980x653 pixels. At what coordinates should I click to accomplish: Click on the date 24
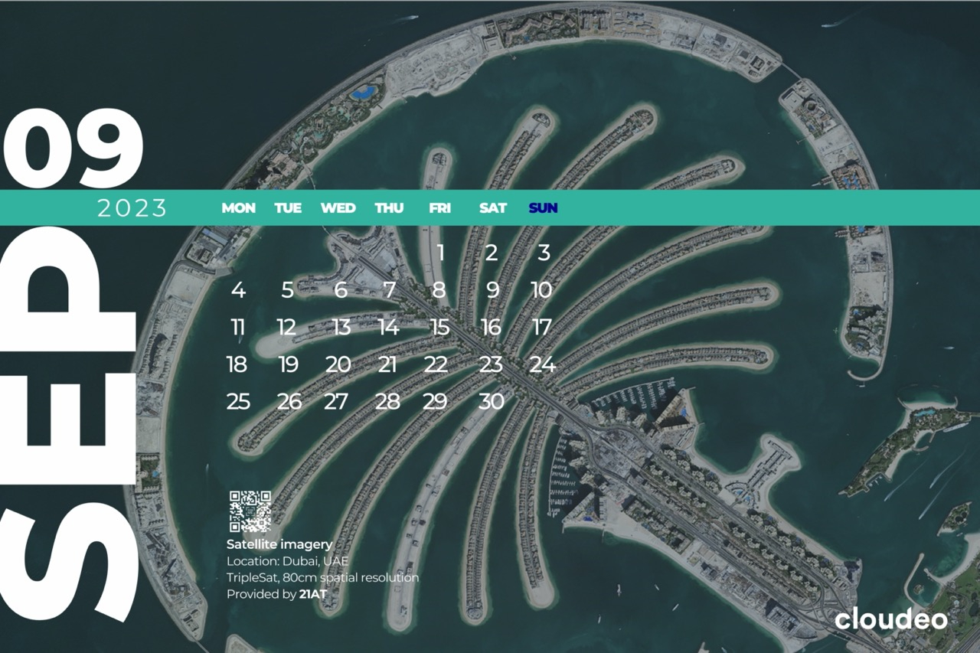(542, 364)
